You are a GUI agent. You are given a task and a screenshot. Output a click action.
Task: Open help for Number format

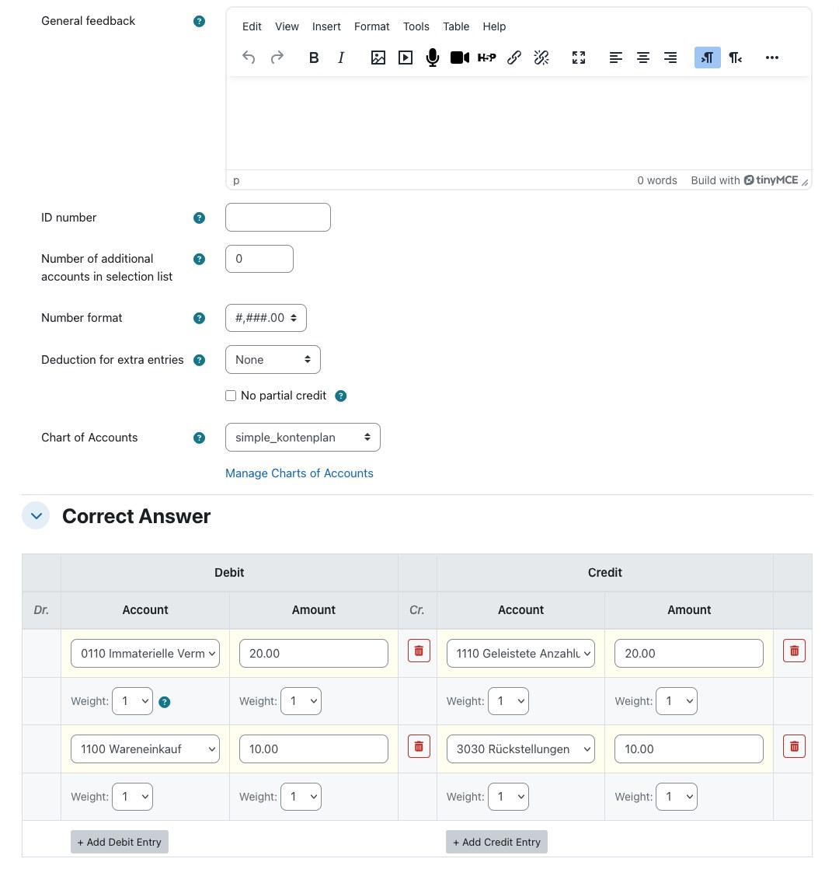(200, 318)
